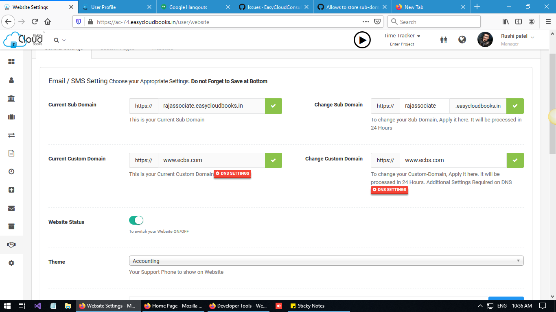Select the documents icon in the sidebar
Image resolution: width=556 pixels, height=312 pixels.
(11, 153)
